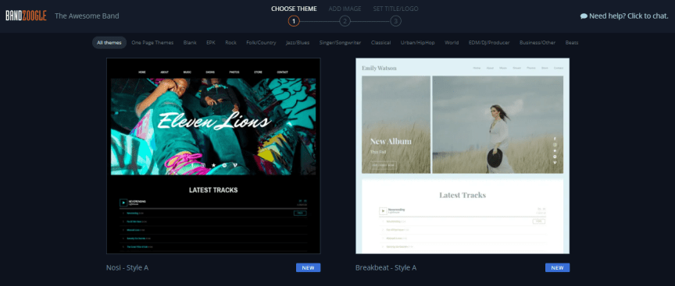Click Latest Tracks heading in Breakbeat preview

coord(462,195)
